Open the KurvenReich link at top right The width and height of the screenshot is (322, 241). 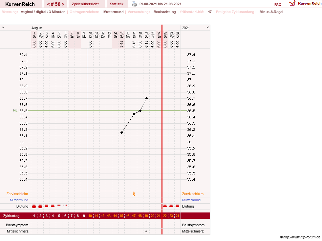pos(310,4)
